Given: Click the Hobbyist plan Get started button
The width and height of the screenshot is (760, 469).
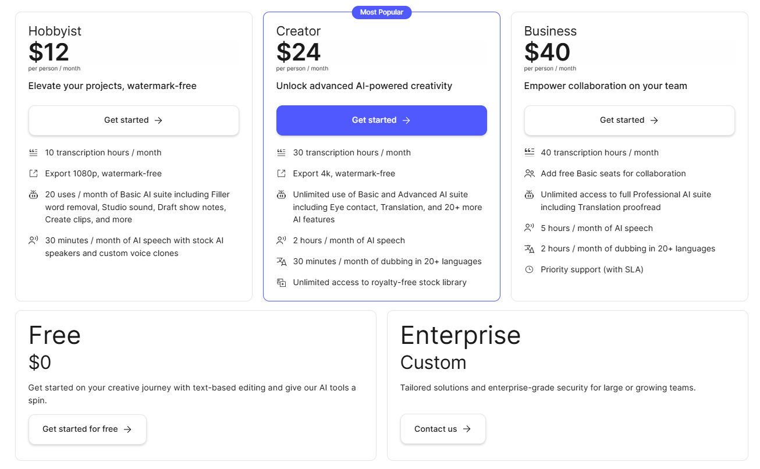Looking at the screenshot, I should click(134, 120).
